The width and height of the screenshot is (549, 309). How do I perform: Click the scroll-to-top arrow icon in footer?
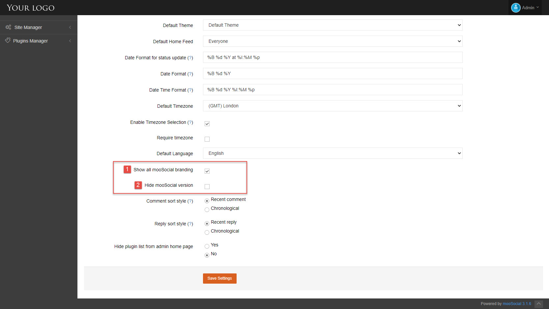pos(539,304)
